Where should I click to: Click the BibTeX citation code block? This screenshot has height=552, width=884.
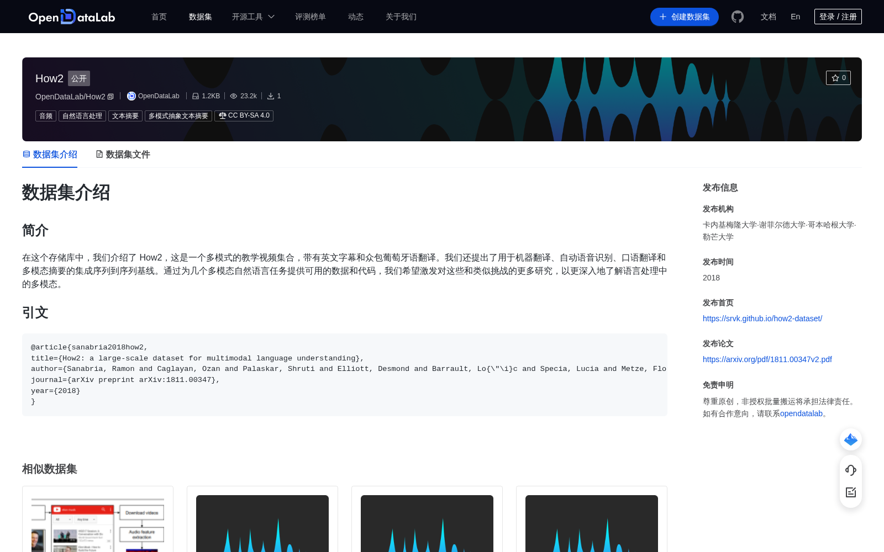345,374
